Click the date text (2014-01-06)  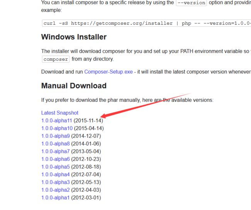[x=86, y=143]
